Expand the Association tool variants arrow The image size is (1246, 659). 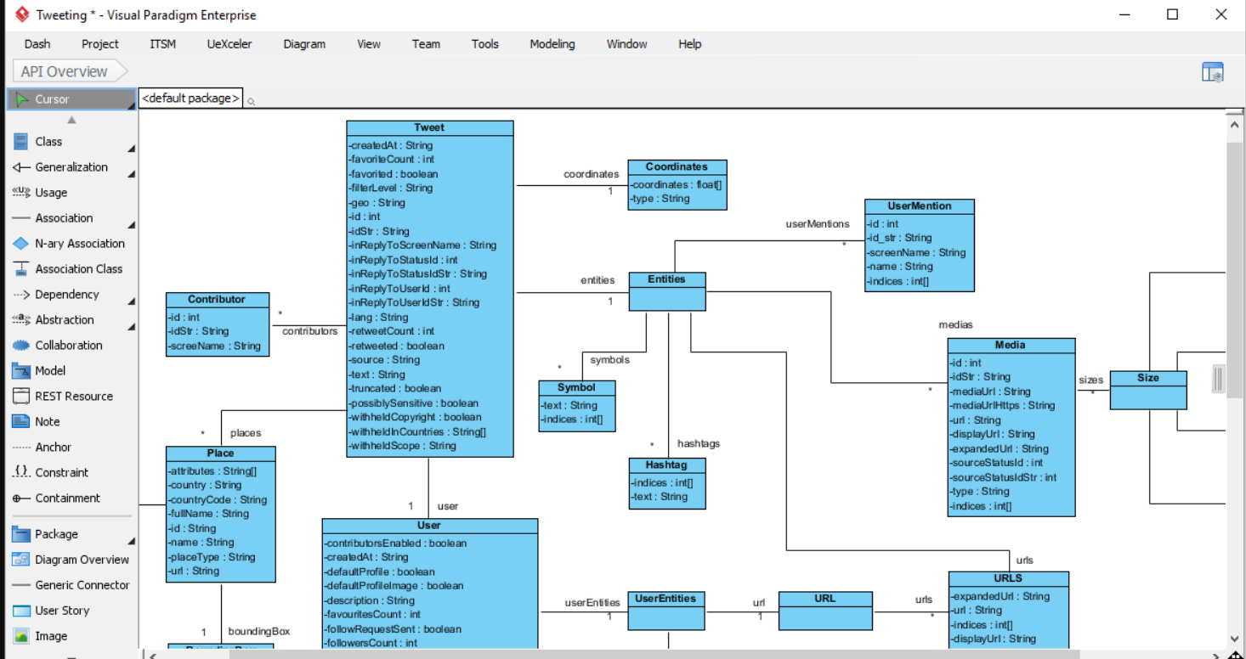click(131, 225)
